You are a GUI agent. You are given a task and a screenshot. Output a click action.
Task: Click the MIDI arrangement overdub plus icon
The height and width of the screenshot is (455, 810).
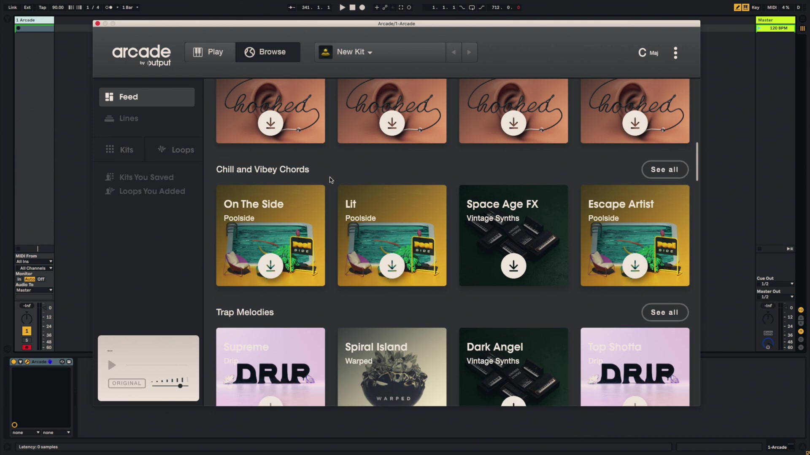pyautogui.click(x=377, y=7)
